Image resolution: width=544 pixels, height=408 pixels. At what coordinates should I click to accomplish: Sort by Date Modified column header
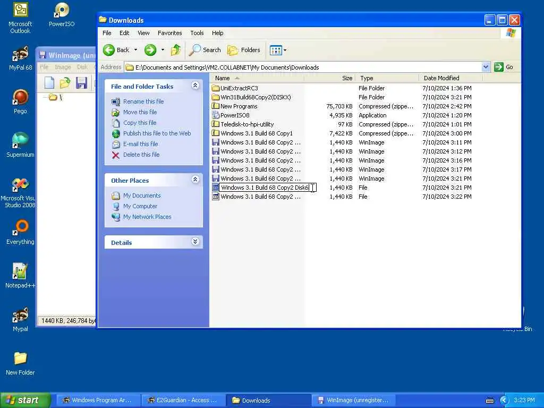pos(450,78)
